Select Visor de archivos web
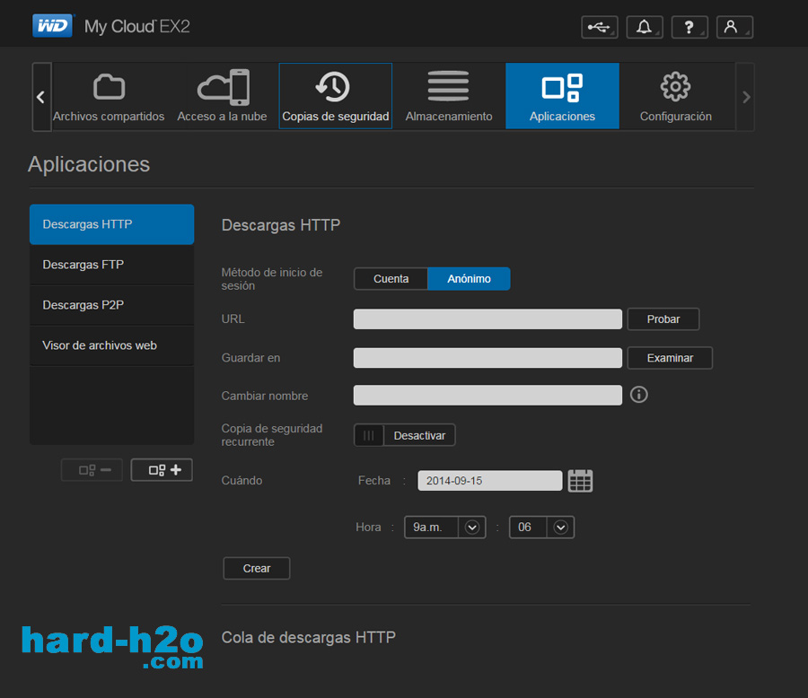Image resolution: width=808 pixels, height=698 pixels. [x=112, y=345]
